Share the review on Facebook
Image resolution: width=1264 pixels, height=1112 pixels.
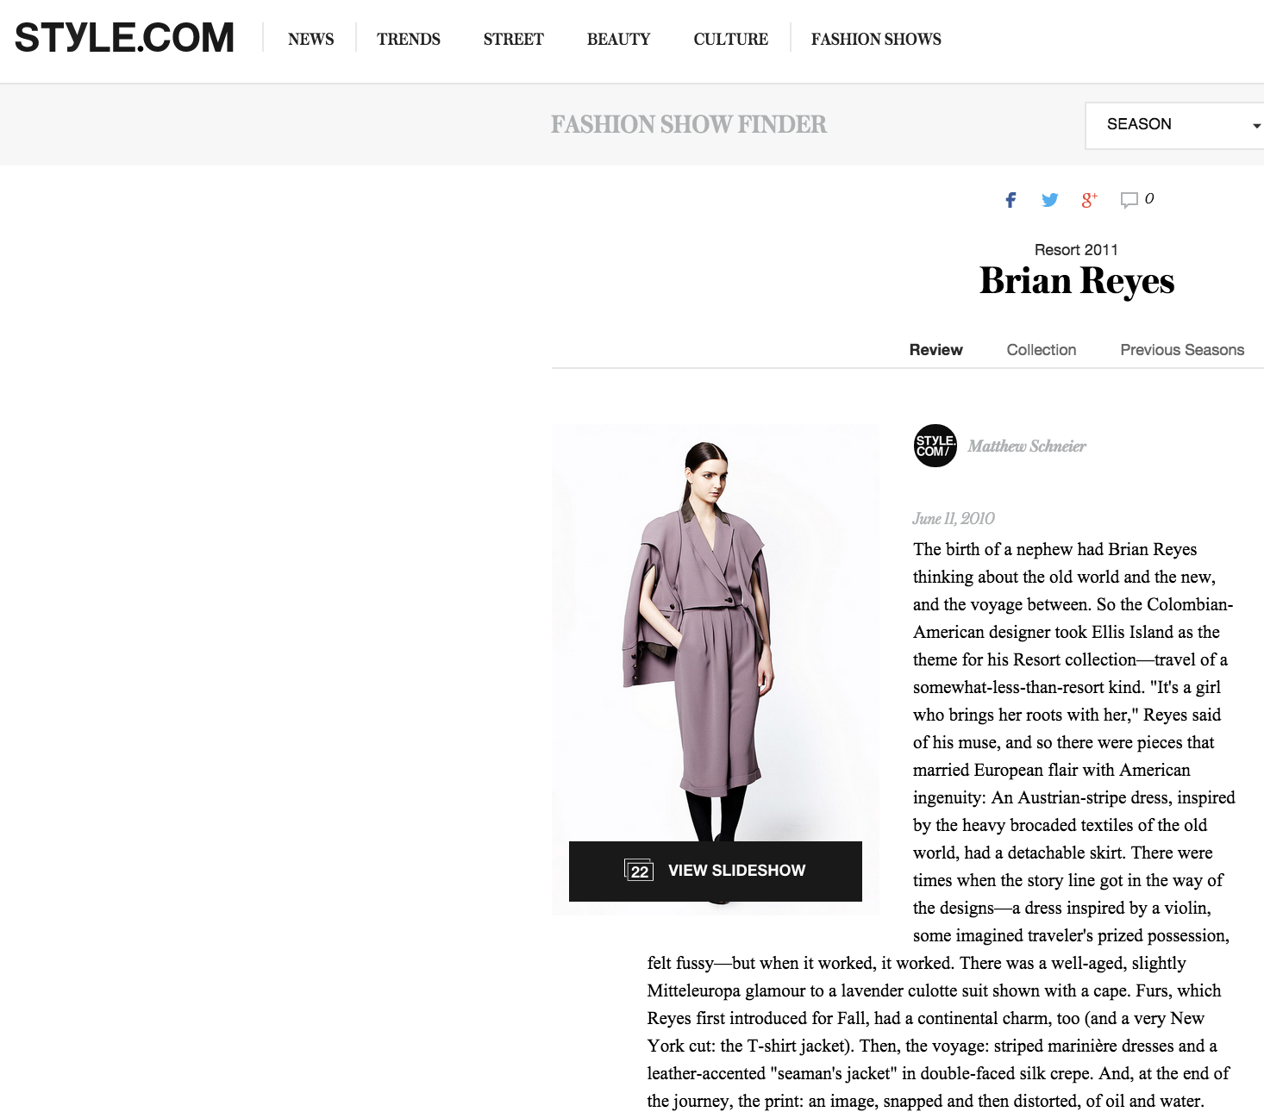pyautogui.click(x=1011, y=200)
